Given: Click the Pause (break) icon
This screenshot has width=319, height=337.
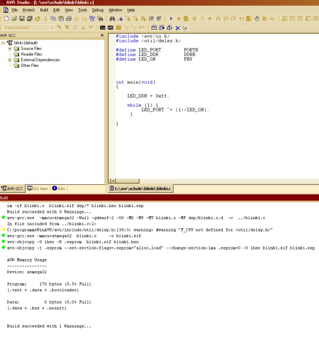Looking at the screenshot, I should pyautogui.click(x=195, y=19).
